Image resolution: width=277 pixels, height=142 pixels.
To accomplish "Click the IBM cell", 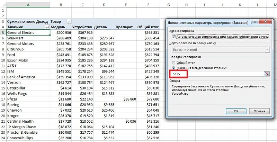I will [x=28, y=72].
